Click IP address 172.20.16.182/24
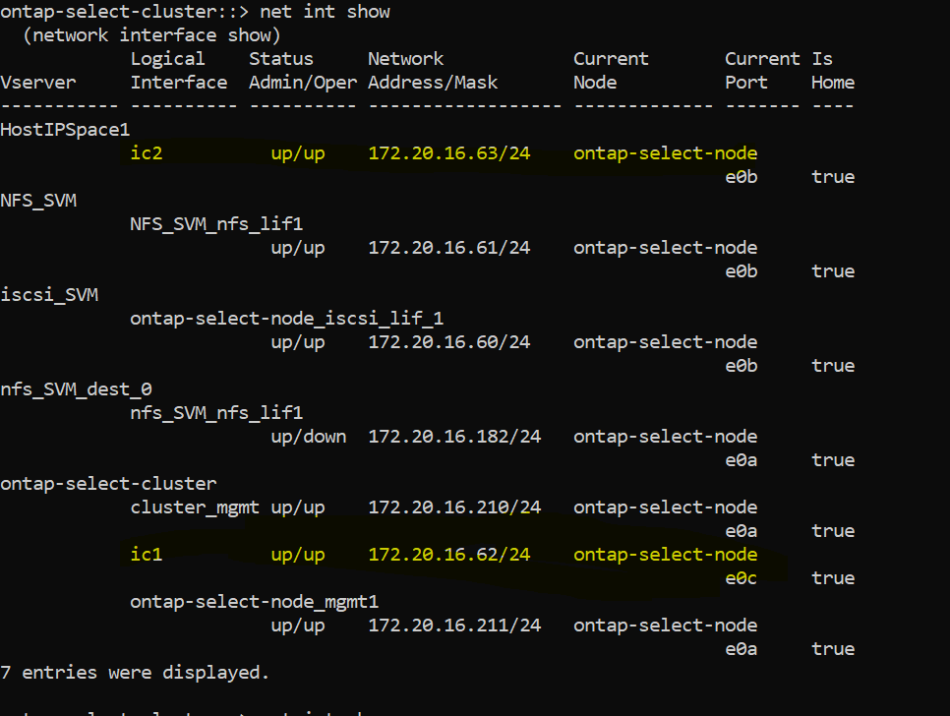Viewport: 950px width, 716px height. tap(454, 437)
